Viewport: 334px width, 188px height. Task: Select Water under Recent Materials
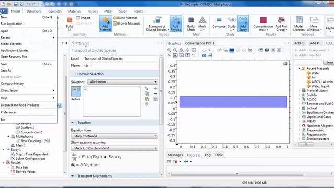[315, 73]
